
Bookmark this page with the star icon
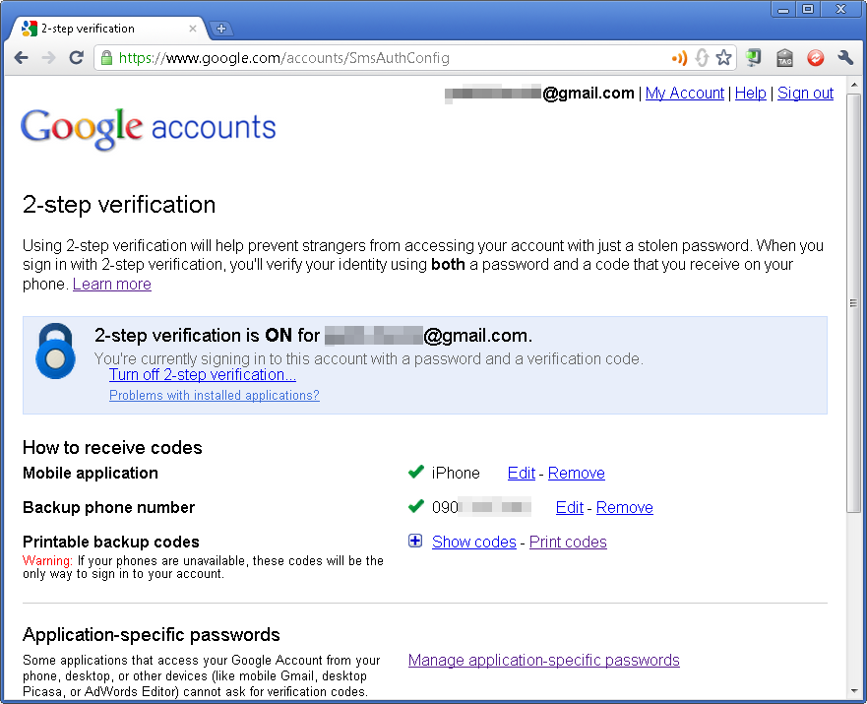pyautogui.click(x=723, y=57)
